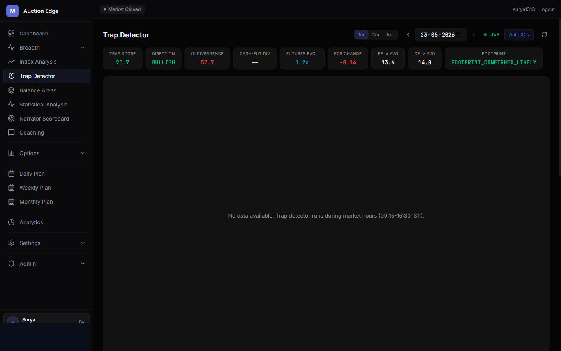This screenshot has height=351, width=561.
Task: Click the Weekly Plan calendar icon
Action: 11,188
